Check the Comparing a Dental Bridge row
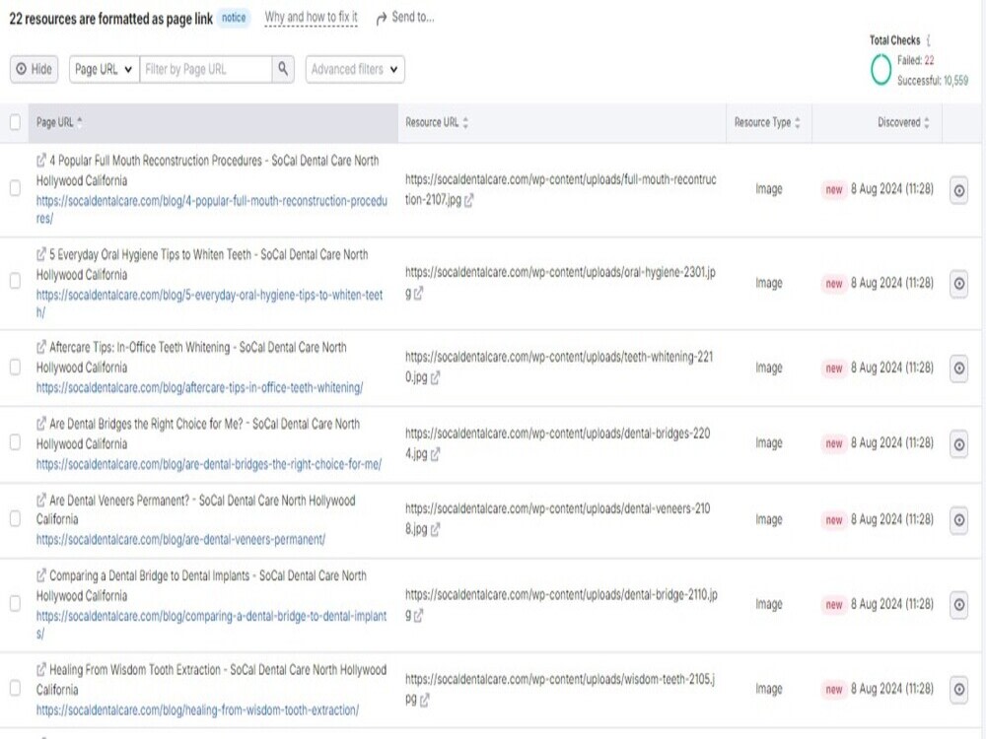986x739 pixels. (15, 603)
